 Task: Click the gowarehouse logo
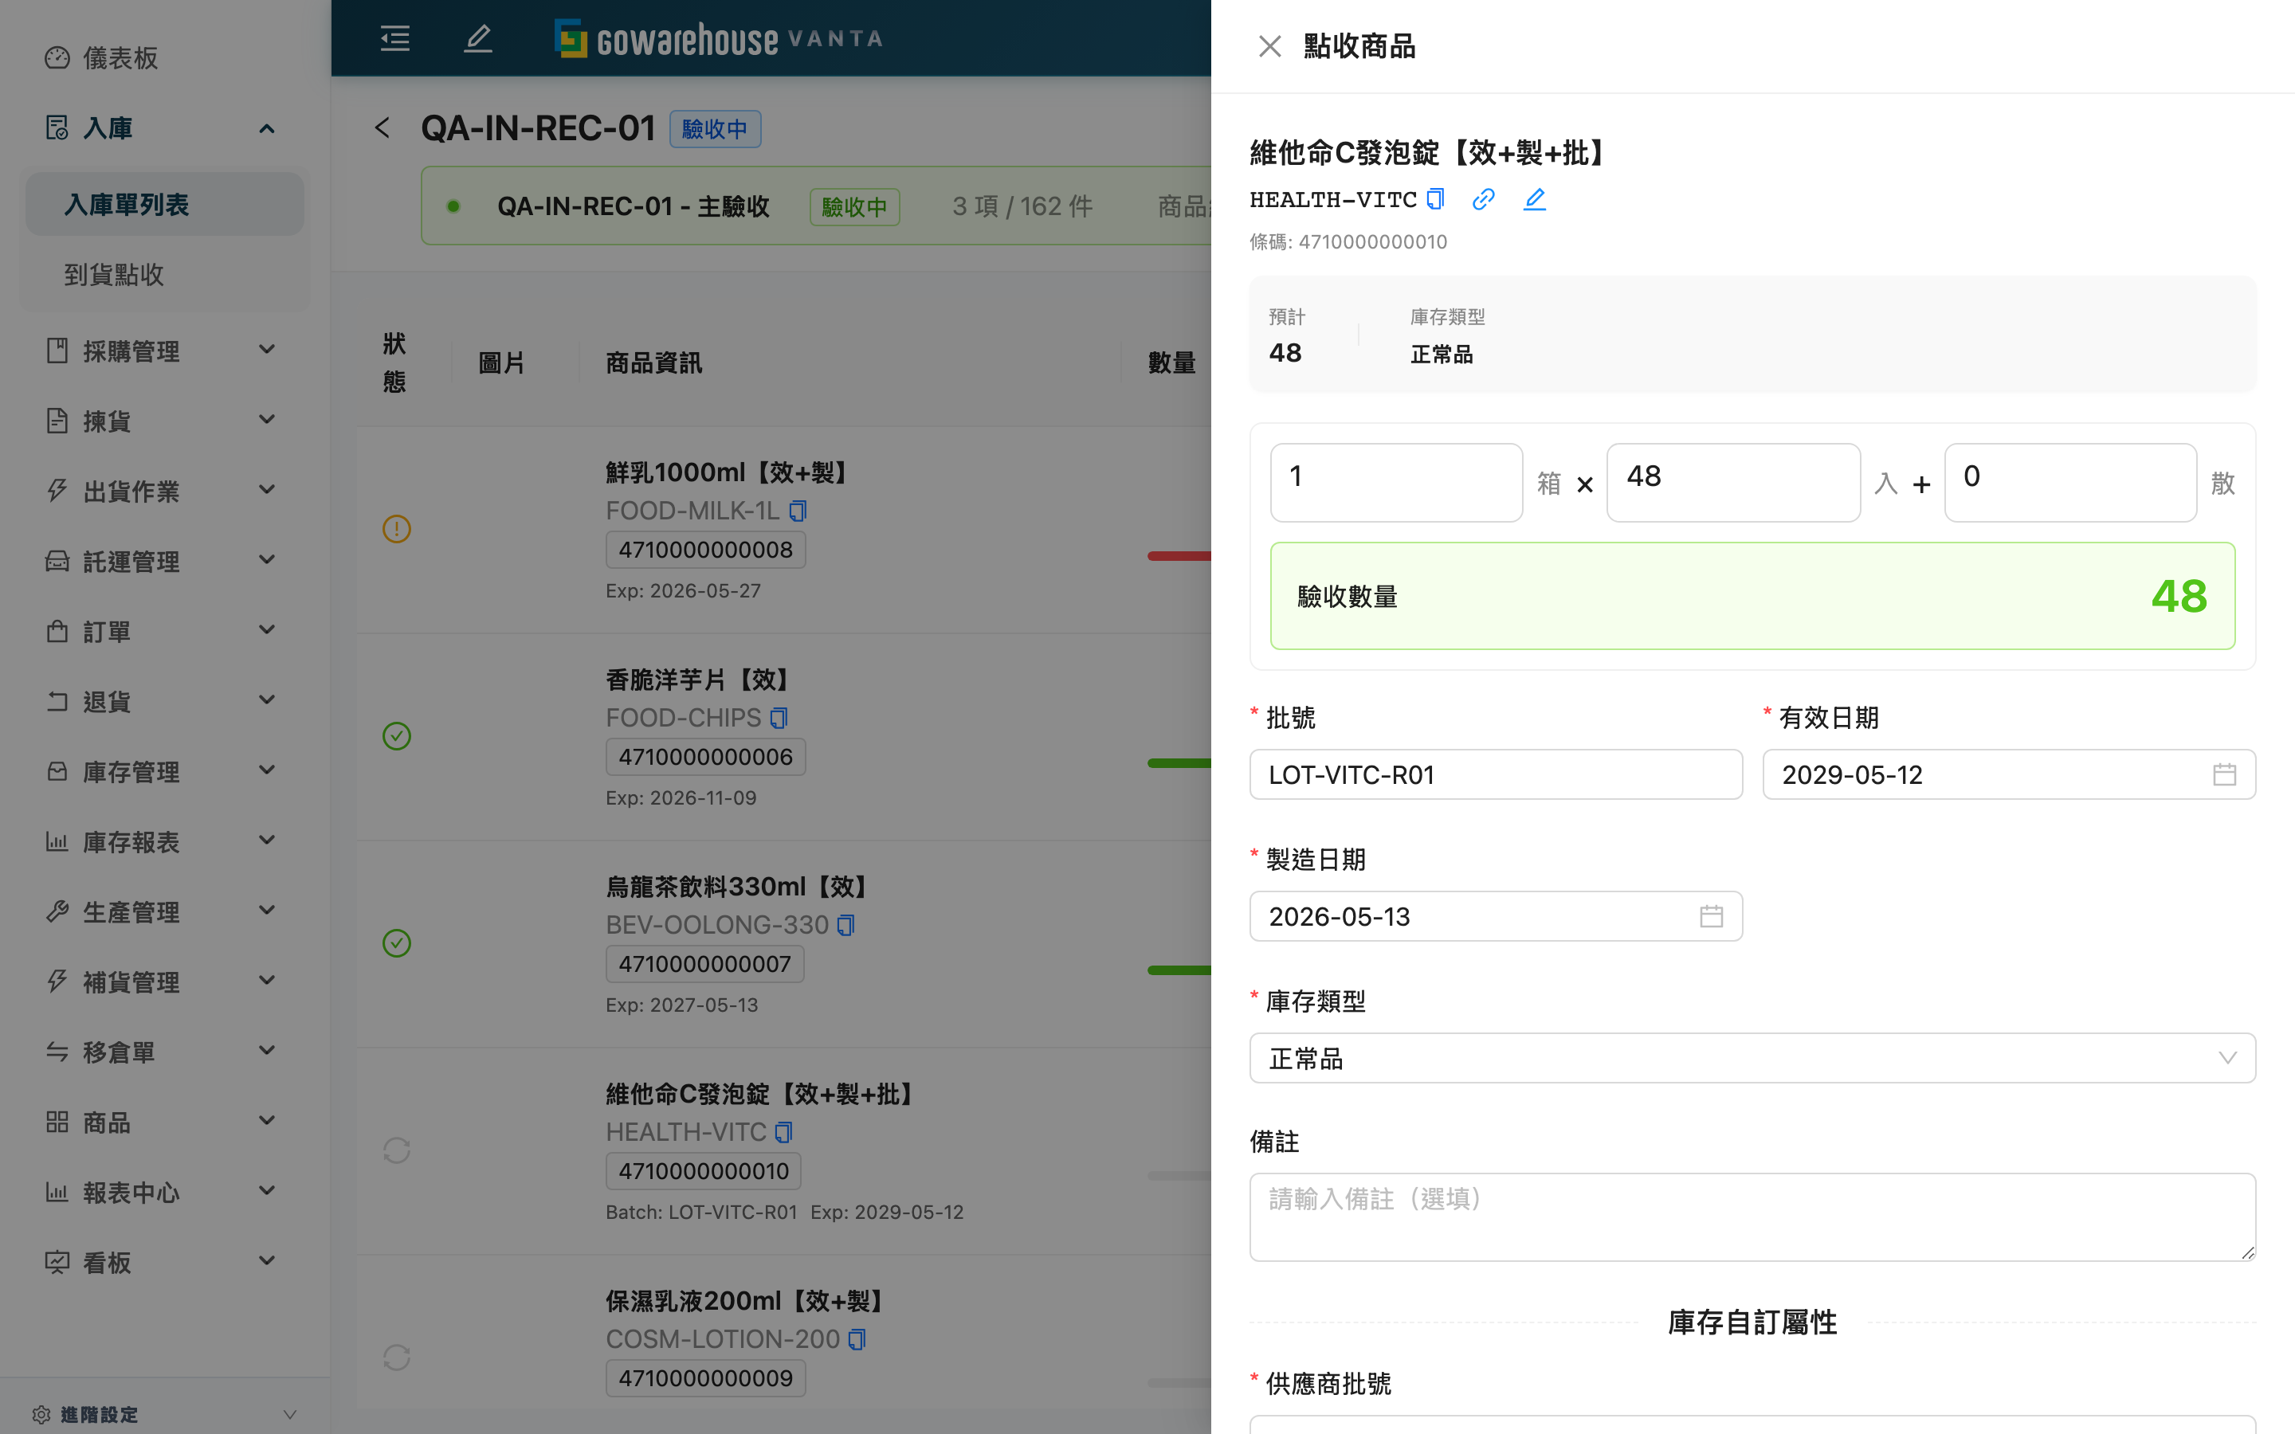[718, 38]
